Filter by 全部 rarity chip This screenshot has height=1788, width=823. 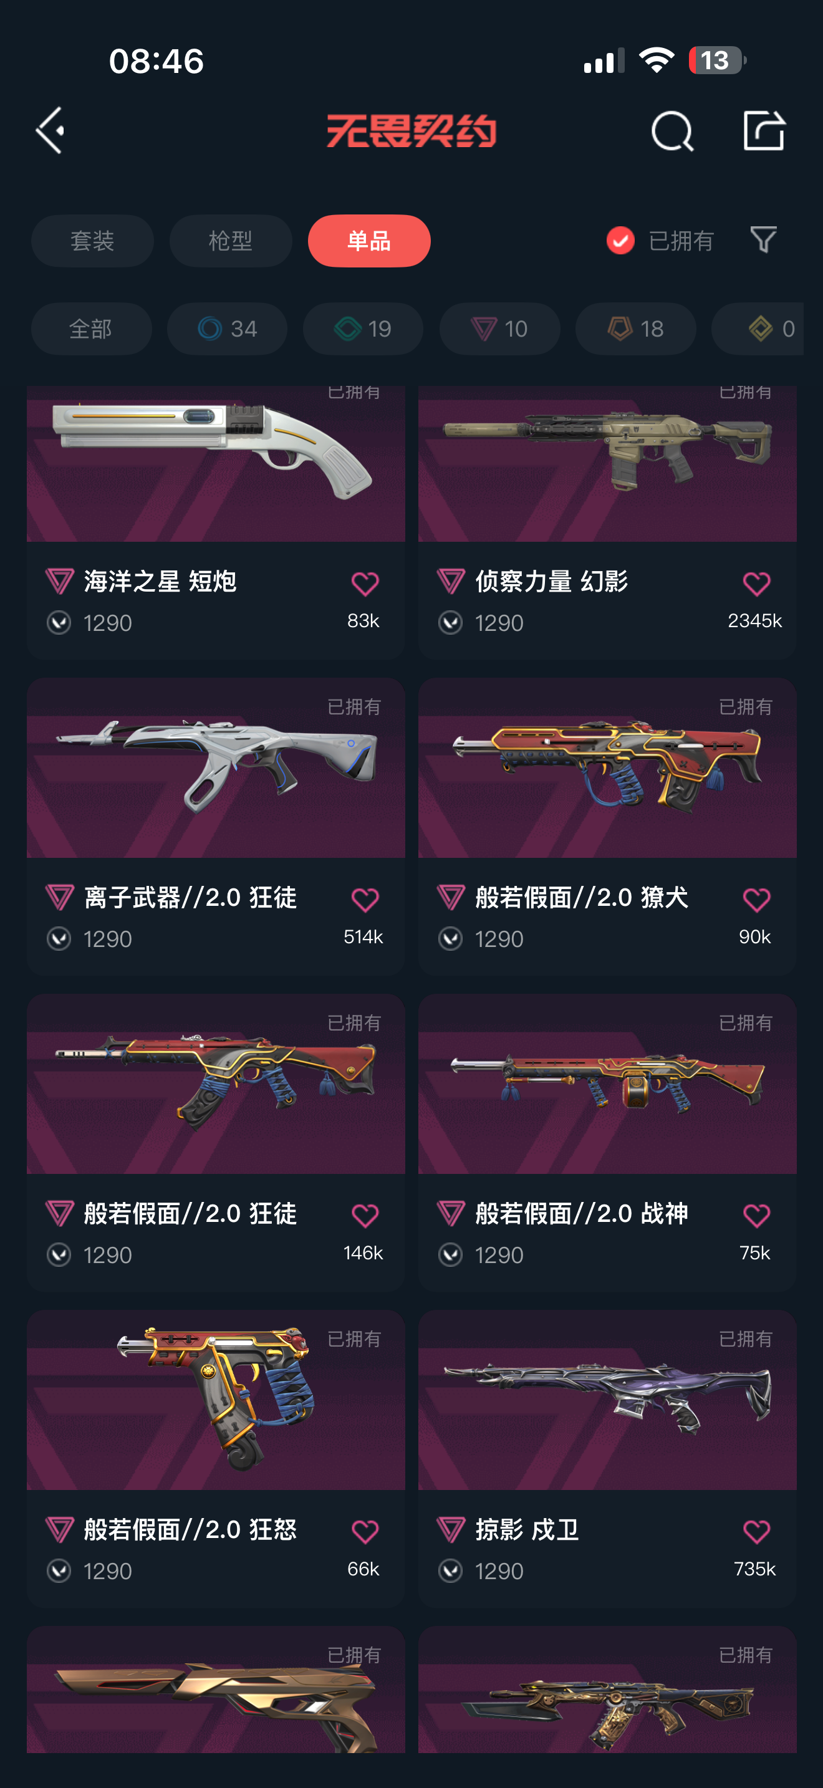coord(91,329)
